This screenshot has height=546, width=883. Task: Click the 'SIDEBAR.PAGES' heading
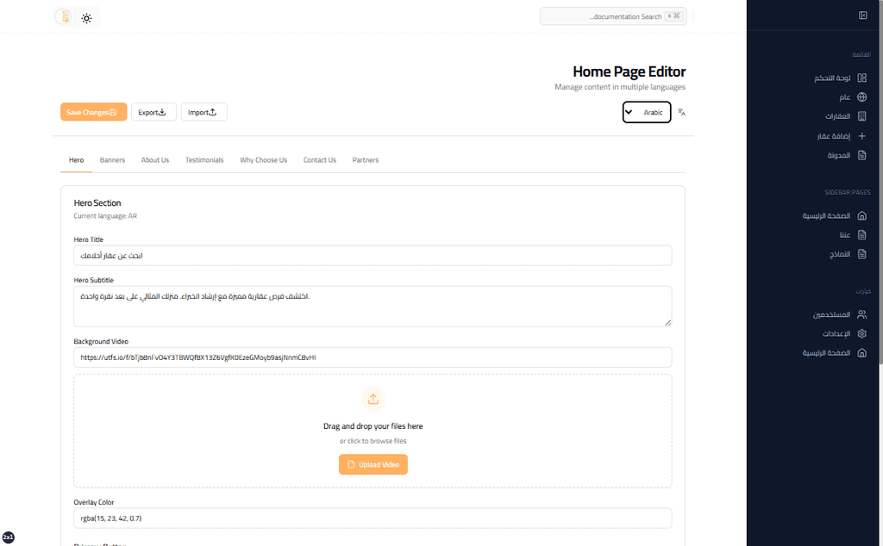847,192
